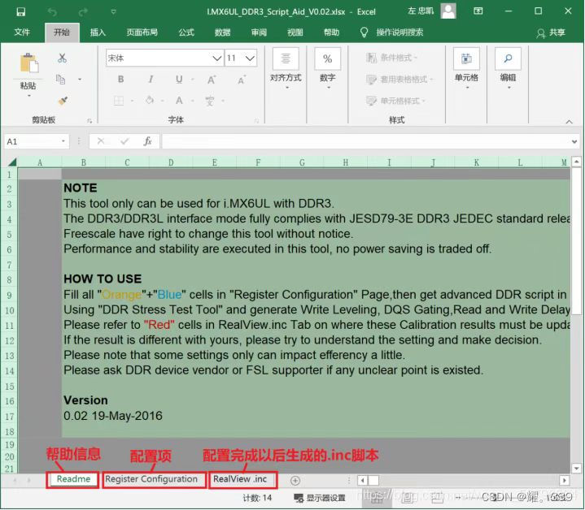
Task: Toggle bold formatting B
Action: click(x=120, y=80)
